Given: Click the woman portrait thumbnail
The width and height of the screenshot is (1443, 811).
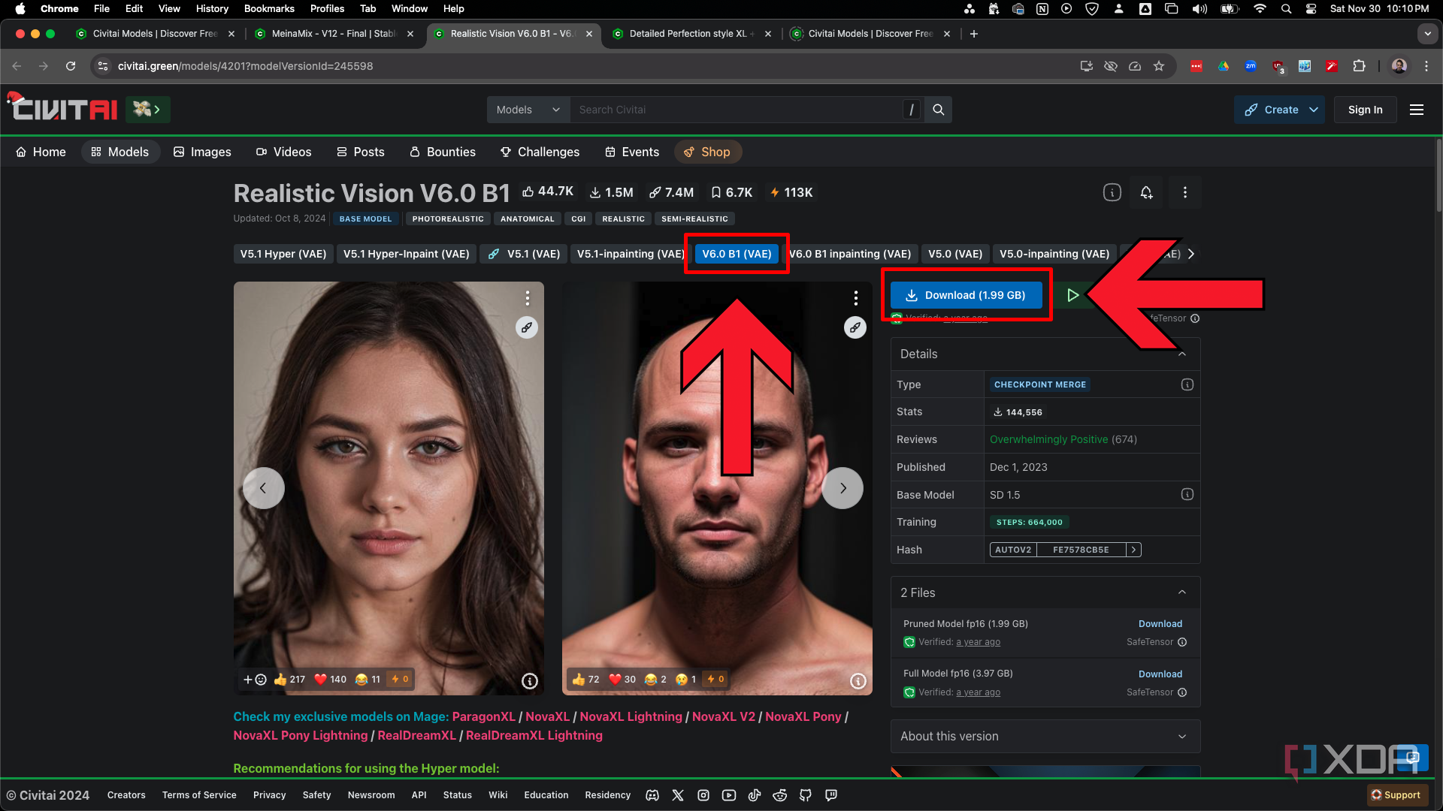Looking at the screenshot, I should tap(389, 488).
